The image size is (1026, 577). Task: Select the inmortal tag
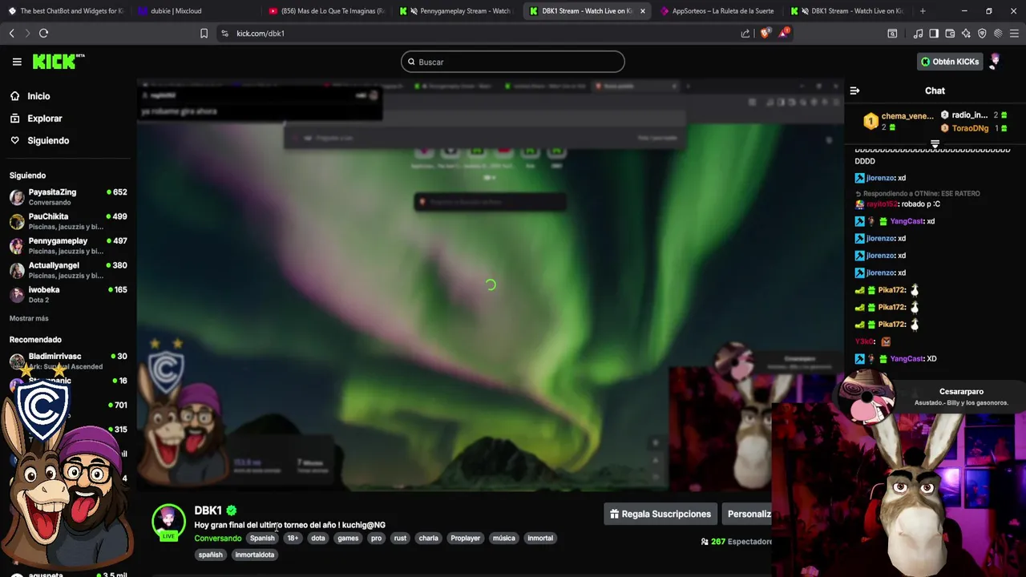coord(540,539)
